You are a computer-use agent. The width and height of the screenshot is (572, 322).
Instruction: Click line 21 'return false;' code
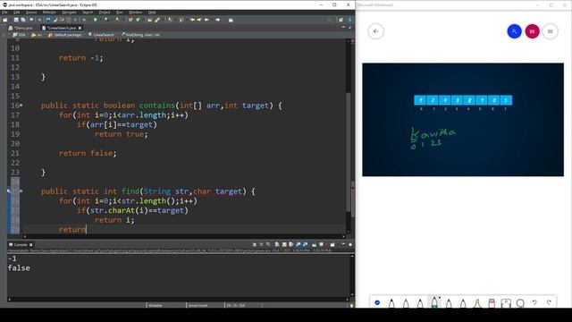88,153
